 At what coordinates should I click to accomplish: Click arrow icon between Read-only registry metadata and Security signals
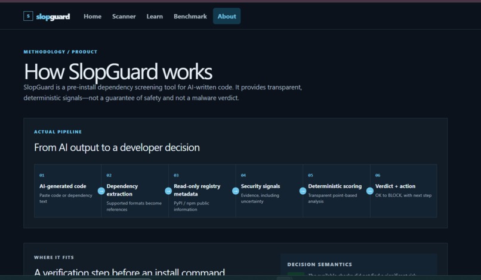(236, 191)
